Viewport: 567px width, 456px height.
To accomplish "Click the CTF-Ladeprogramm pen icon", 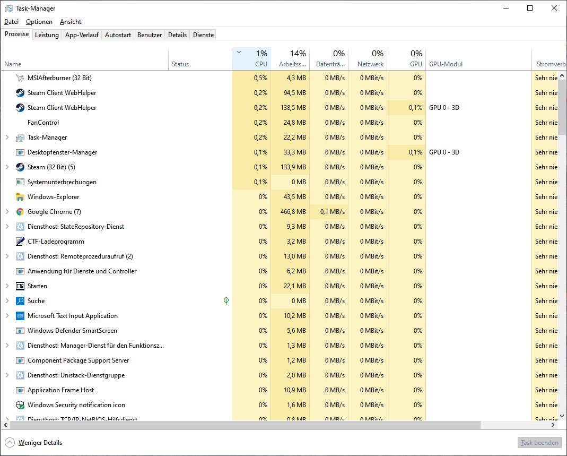I will [20, 242].
